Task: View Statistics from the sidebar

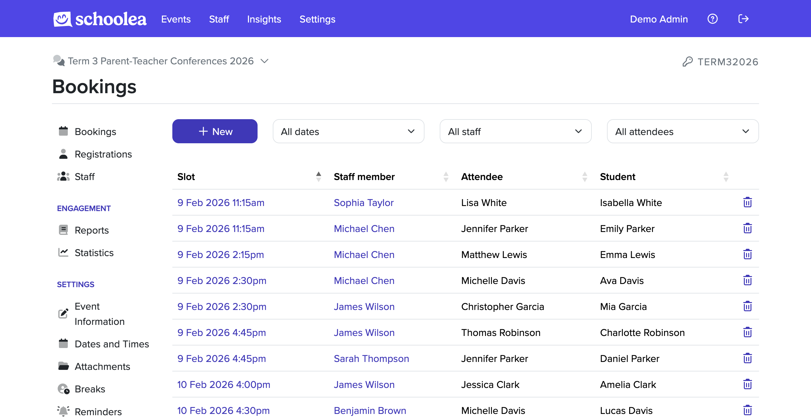Action: [x=94, y=253]
